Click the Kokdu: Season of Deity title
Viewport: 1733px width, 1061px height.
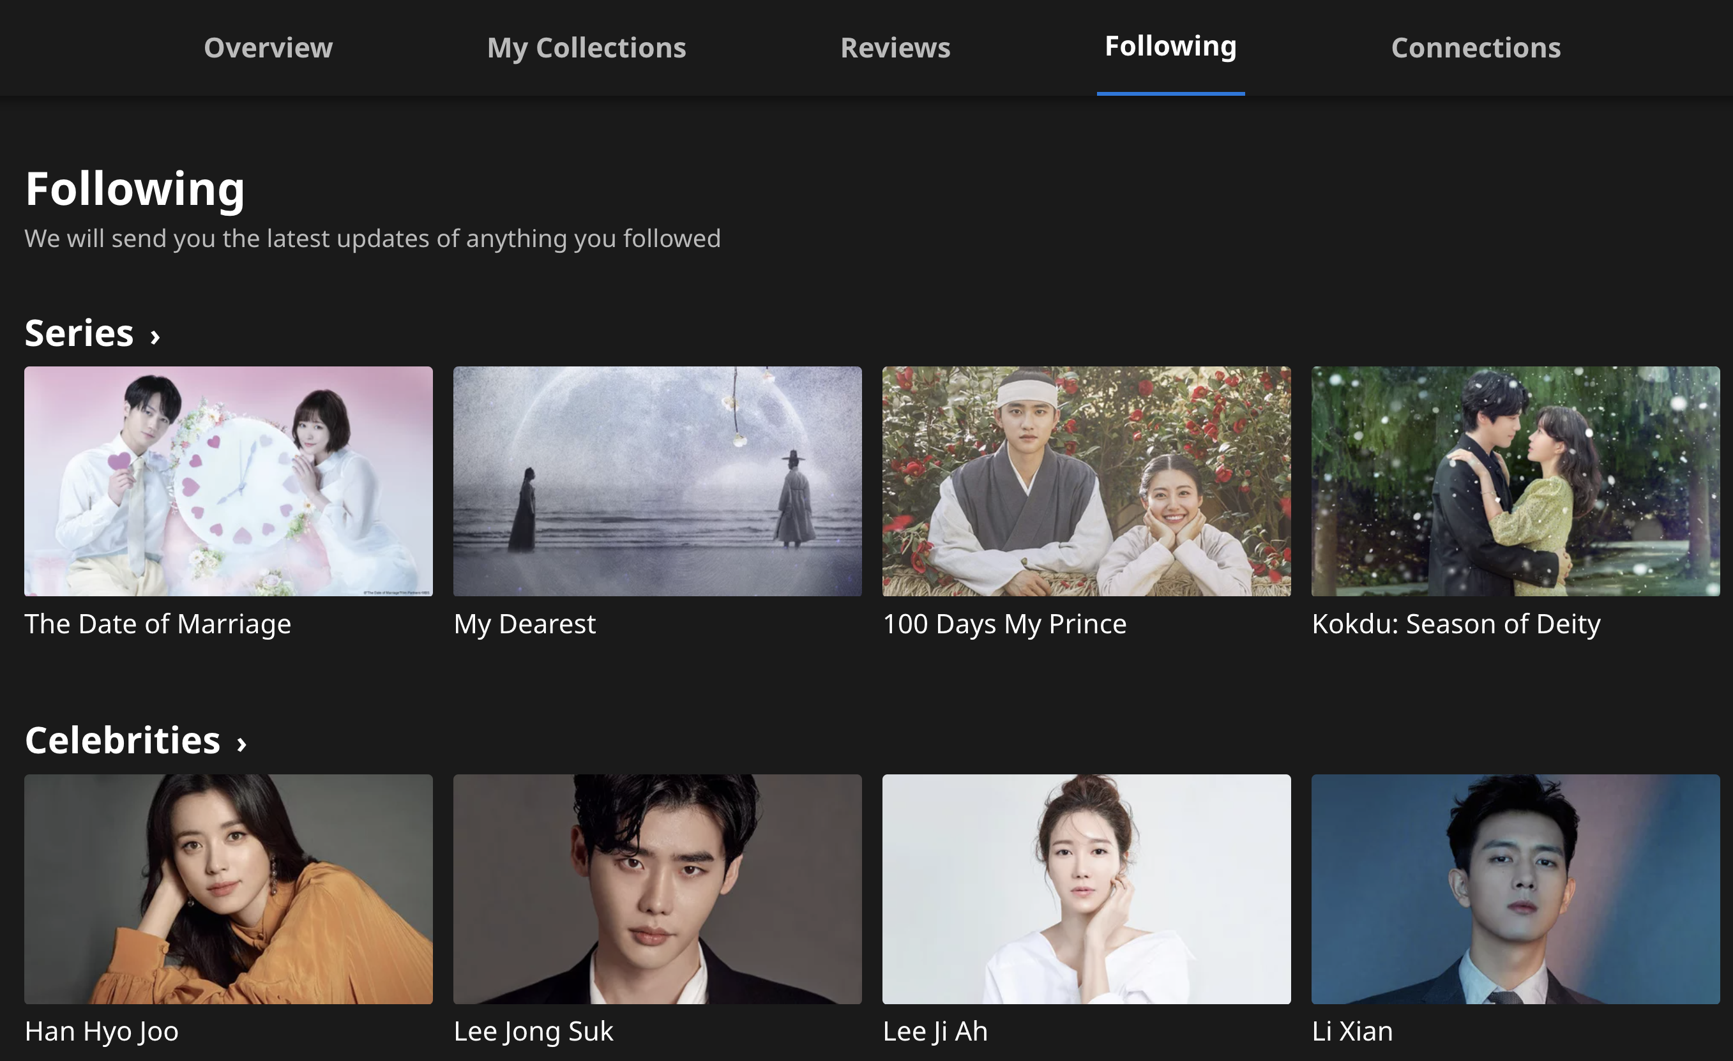click(x=1456, y=624)
